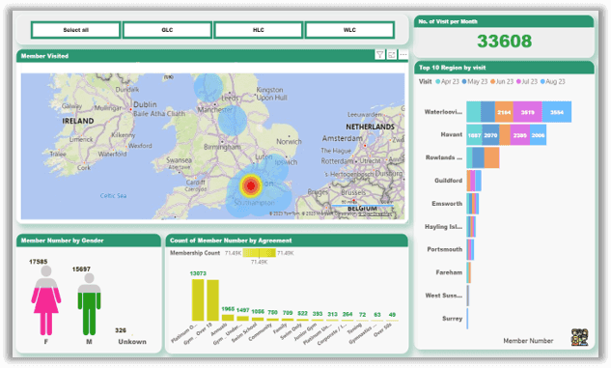Click the Amsterdam label on the map
This screenshot has width=611, height=368.
[342, 138]
